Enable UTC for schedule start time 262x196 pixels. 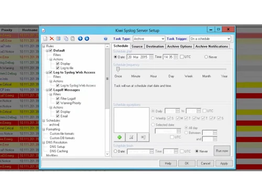point(182,57)
